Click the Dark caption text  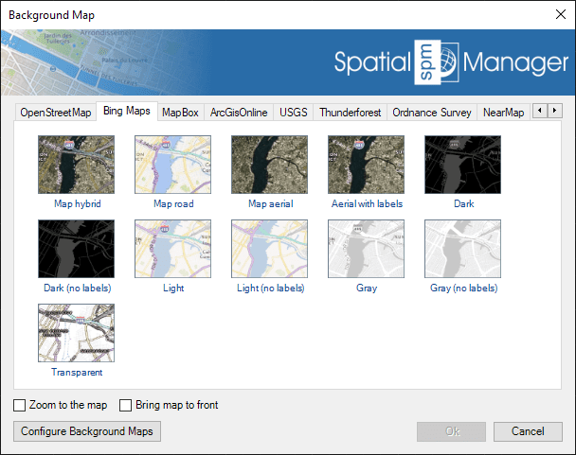pos(464,203)
